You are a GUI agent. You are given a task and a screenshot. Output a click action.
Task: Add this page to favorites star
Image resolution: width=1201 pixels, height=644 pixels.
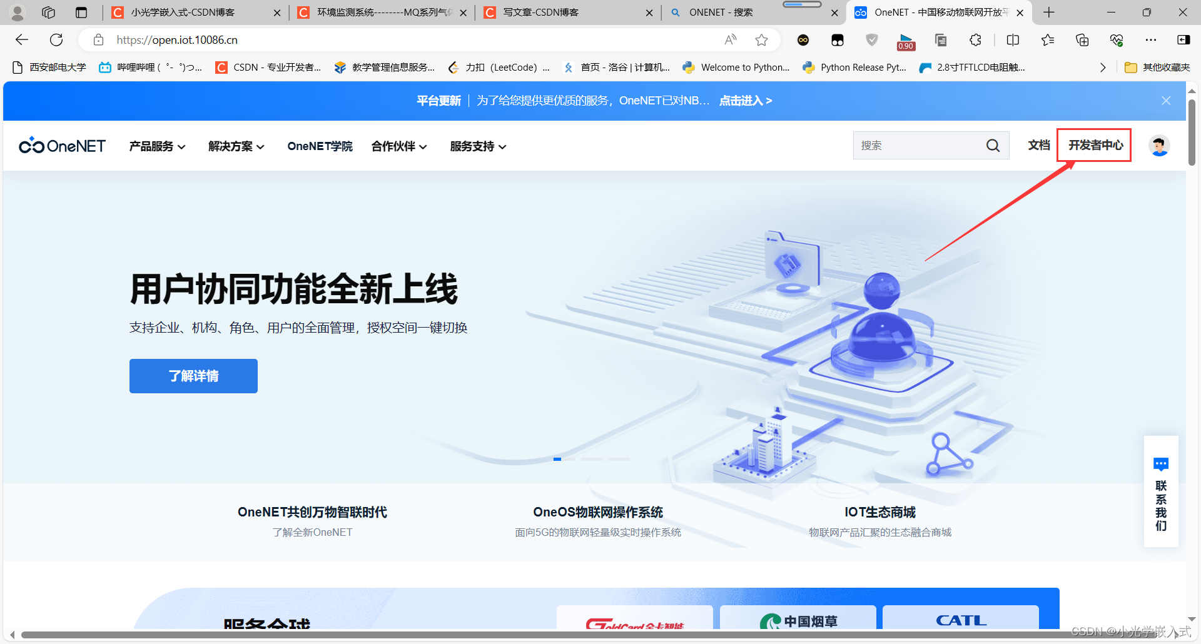tap(761, 40)
